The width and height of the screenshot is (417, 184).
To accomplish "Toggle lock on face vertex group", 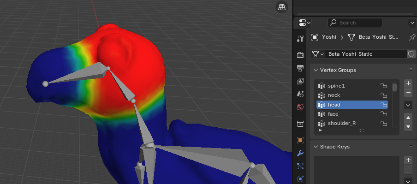I will pos(383,114).
